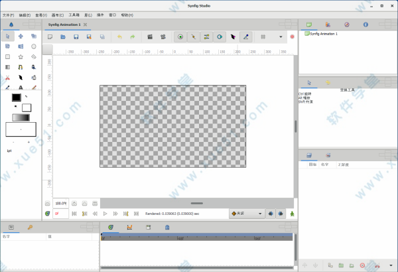Viewport: 398px width, 272px height.
Task: Select the Eyedropper tool
Action: (7, 88)
